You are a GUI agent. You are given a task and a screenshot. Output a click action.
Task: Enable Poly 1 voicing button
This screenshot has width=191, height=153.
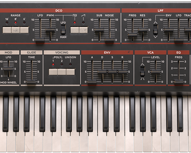point(53,72)
